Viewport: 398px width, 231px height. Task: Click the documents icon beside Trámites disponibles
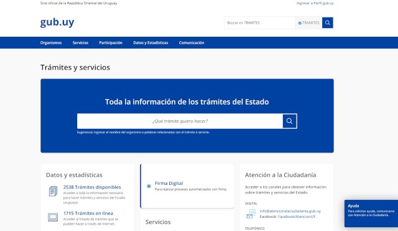click(x=53, y=191)
